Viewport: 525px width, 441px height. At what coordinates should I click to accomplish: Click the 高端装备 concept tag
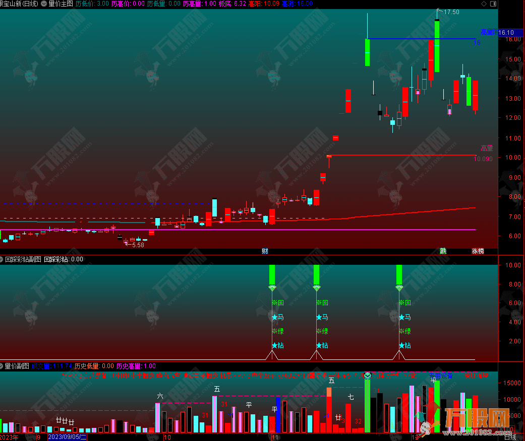point(95,376)
